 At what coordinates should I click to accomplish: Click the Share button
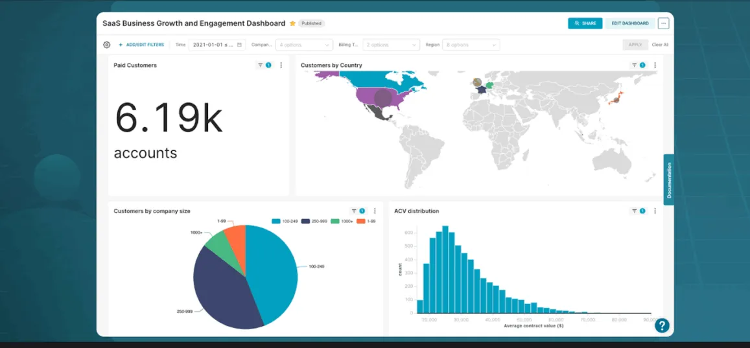(x=585, y=23)
